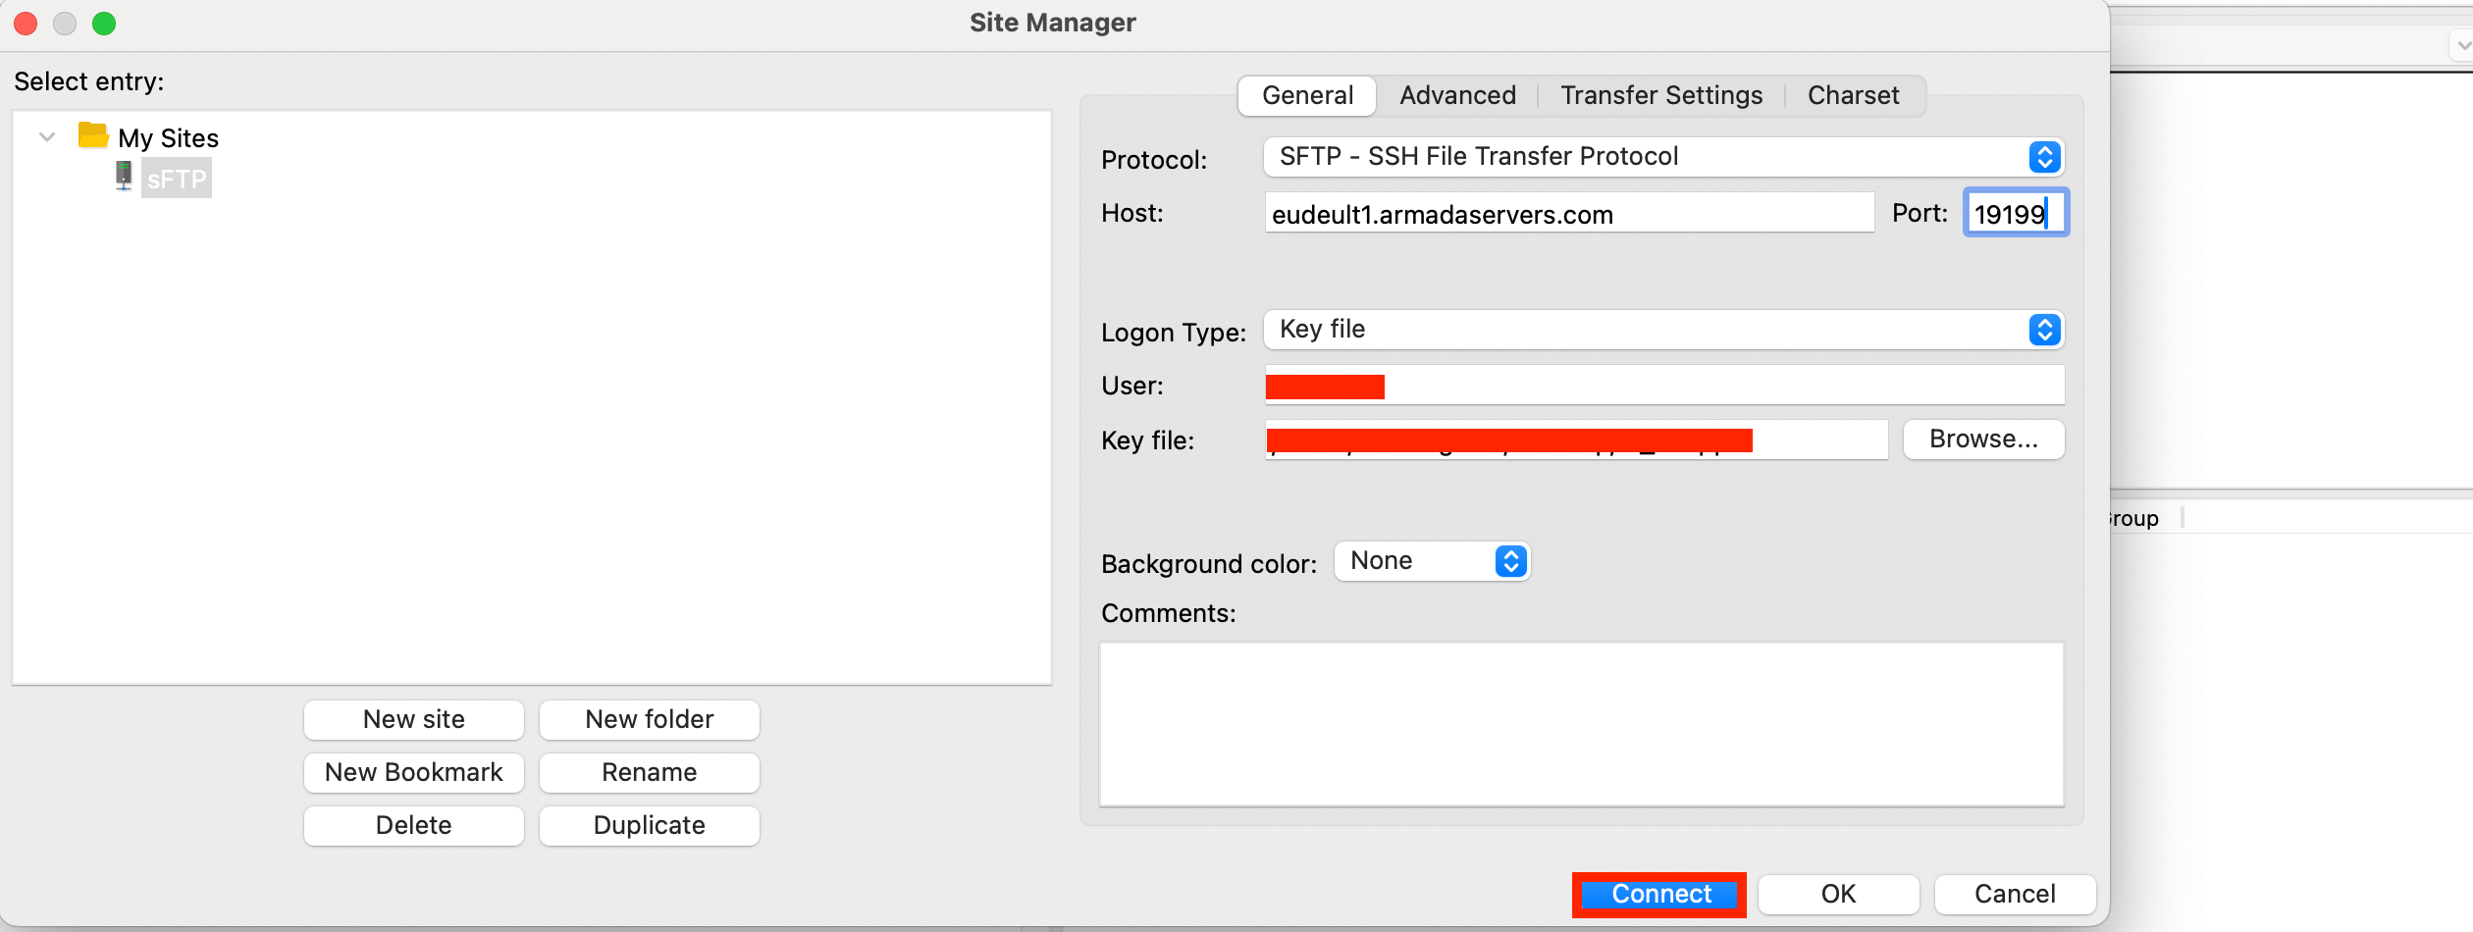Focus the Key file path field
The height and width of the screenshot is (932, 2473).
1576,440
